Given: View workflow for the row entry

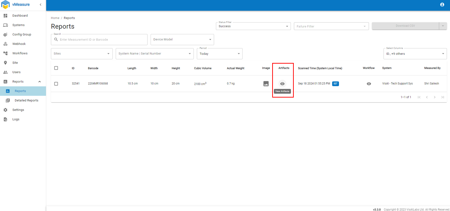Looking at the screenshot, I should (369, 84).
